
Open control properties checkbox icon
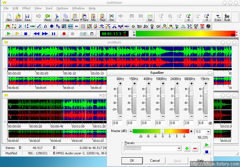tap(83, 33)
